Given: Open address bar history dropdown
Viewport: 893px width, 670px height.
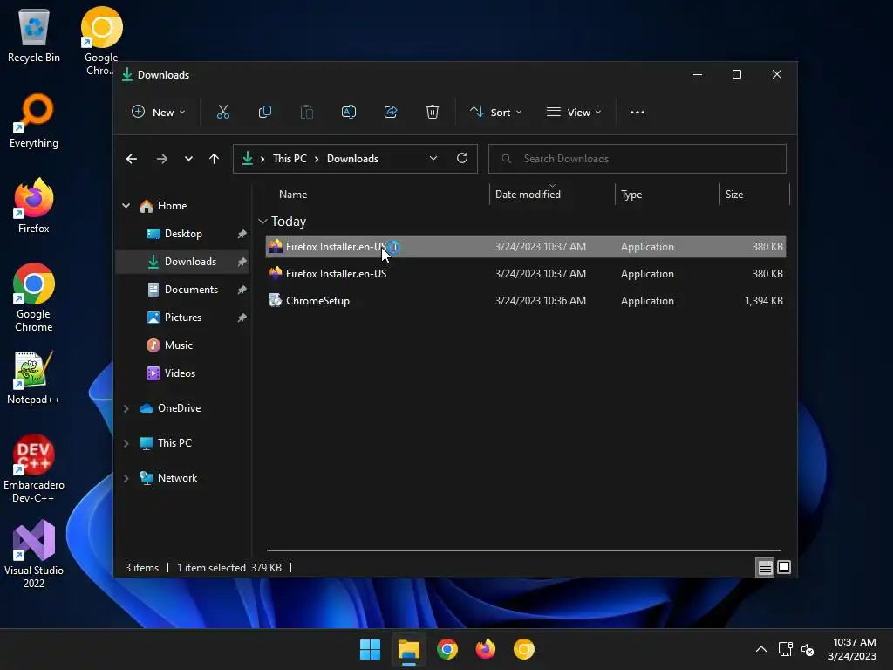Looking at the screenshot, I should coord(433,159).
